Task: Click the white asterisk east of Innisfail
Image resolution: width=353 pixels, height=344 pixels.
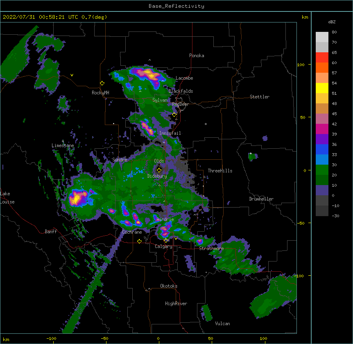Action: 206,124
